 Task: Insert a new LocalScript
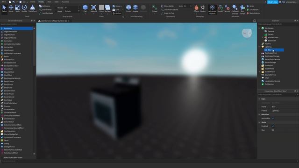pos(253,10)
